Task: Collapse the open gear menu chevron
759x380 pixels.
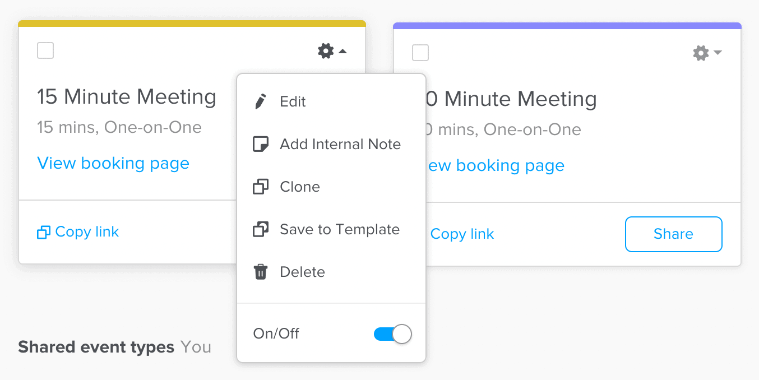Action: (343, 50)
